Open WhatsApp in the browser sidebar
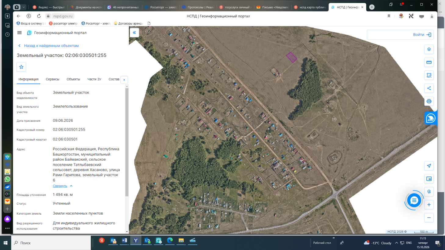This screenshot has height=250, width=445. point(7,179)
